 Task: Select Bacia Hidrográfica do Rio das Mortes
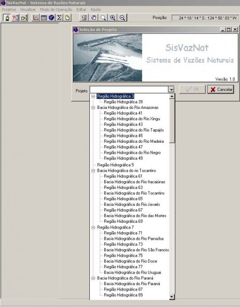tap(135, 216)
